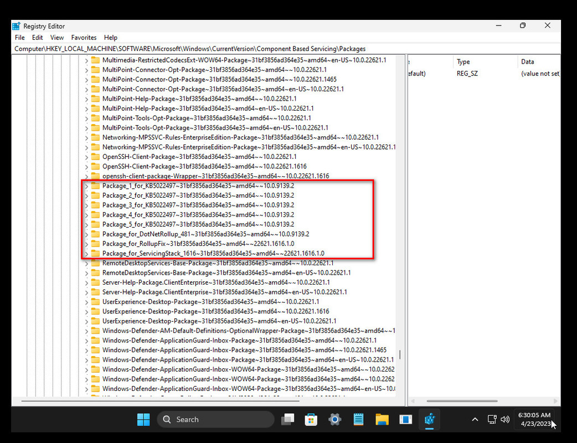Open Microsoft Store from the taskbar
This screenshot has width=577, height=443.
click(x=311, y=419)
